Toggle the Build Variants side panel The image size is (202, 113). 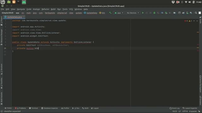tap(2, 98)
